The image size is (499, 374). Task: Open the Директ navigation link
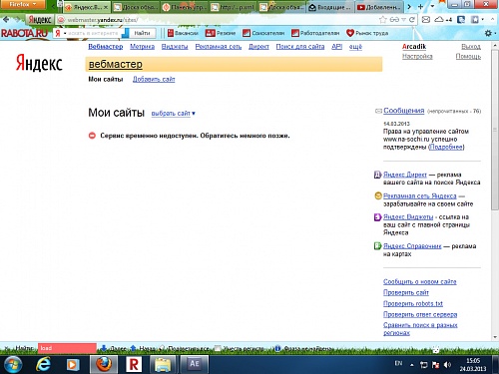(258, 47)
